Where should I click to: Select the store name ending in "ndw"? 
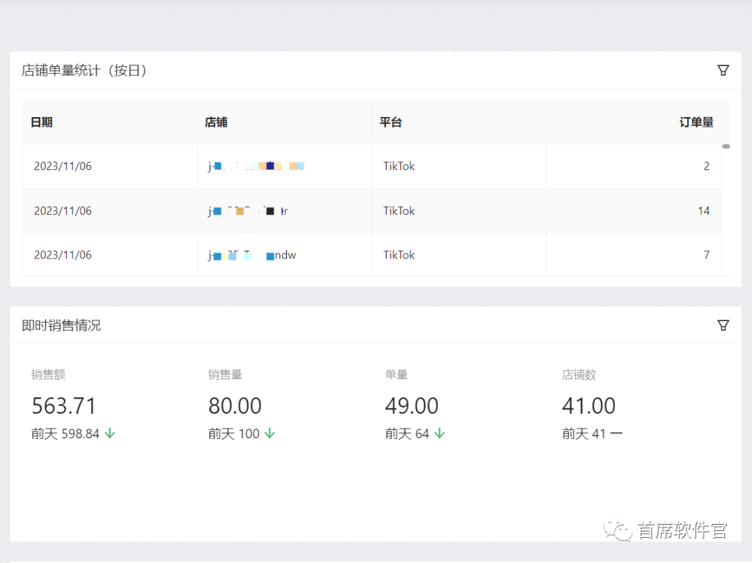(x=252, y=255)
